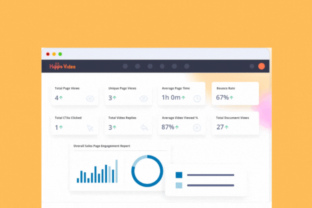The width and height of the screenshot is (312, 208).
Task: Click the Hippo Video logo
Action: click(x=62, y=66)
